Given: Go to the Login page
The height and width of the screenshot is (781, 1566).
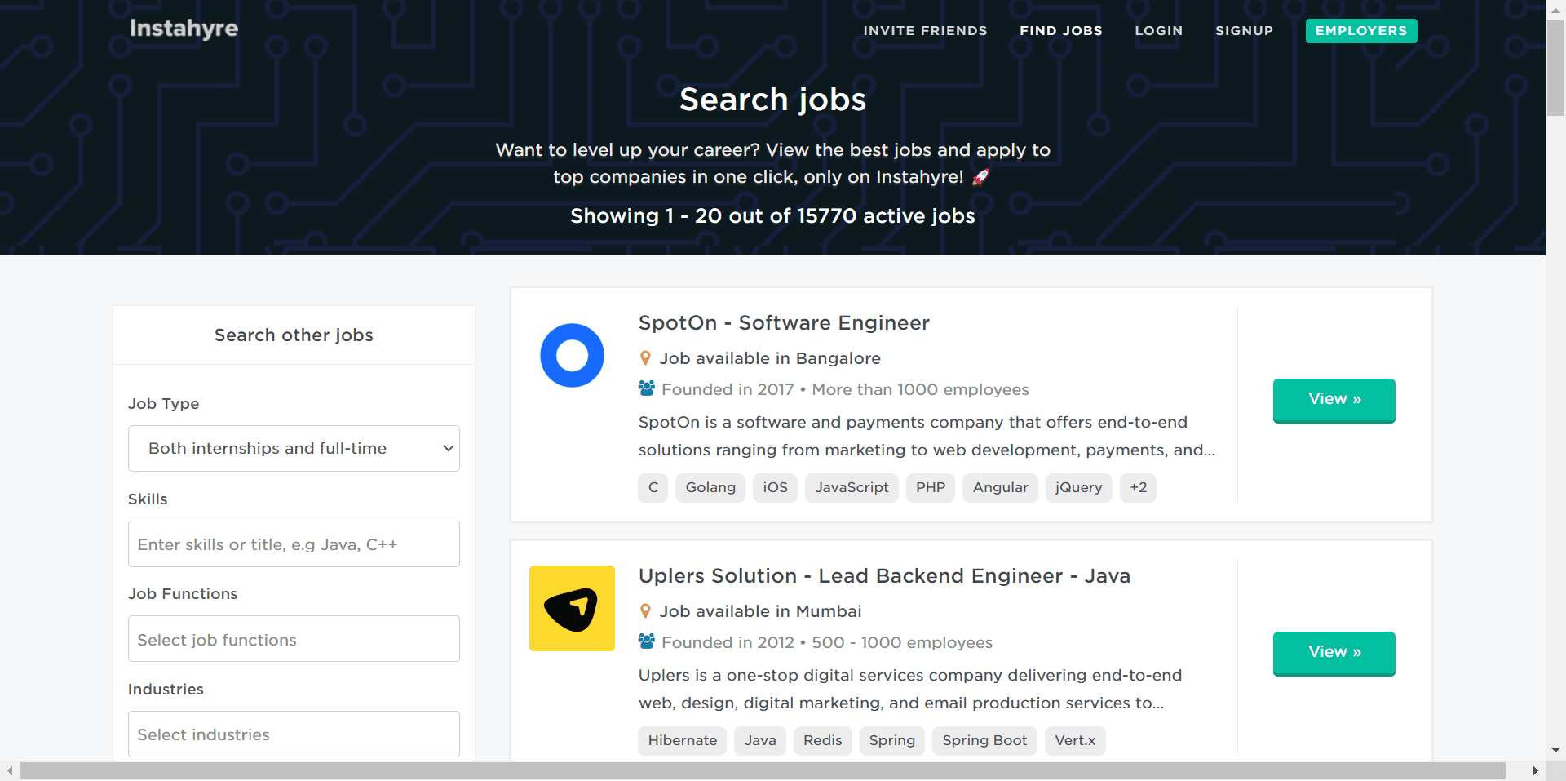Looking at the screenshot, I should pyautogui.click(x=1158, y=31).
